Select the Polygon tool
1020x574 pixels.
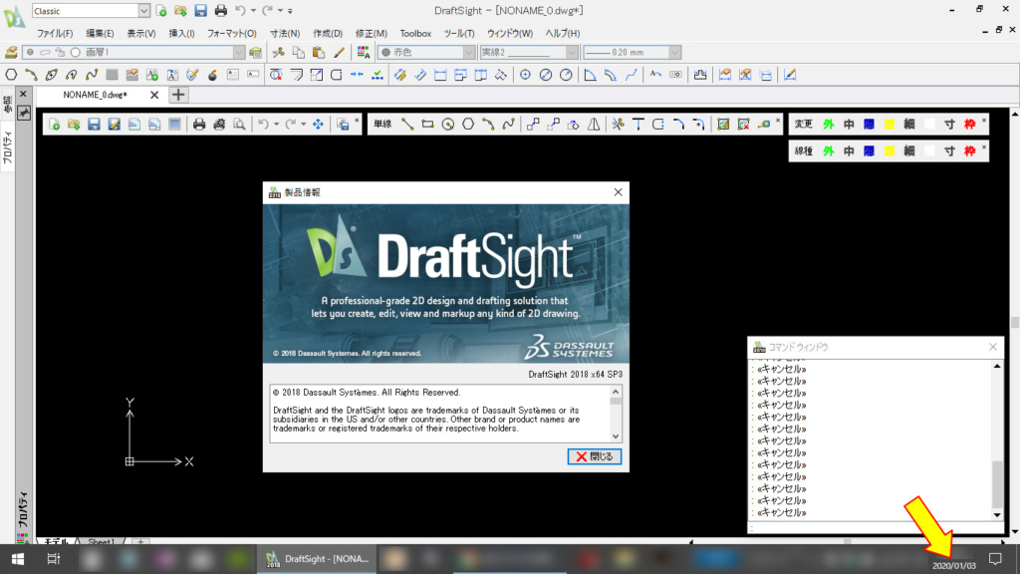click(x=466, y=124)
